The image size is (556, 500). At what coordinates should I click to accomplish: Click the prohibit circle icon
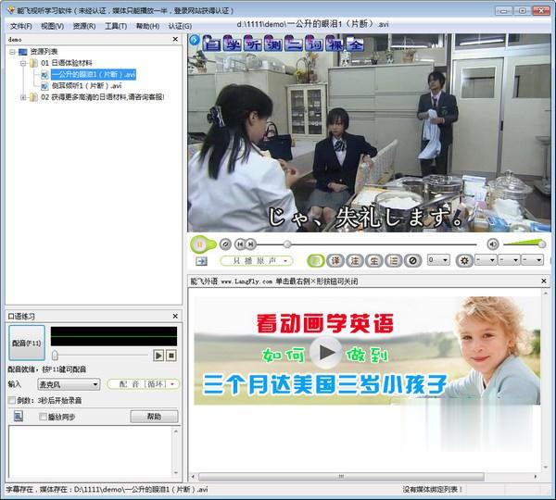413,261
